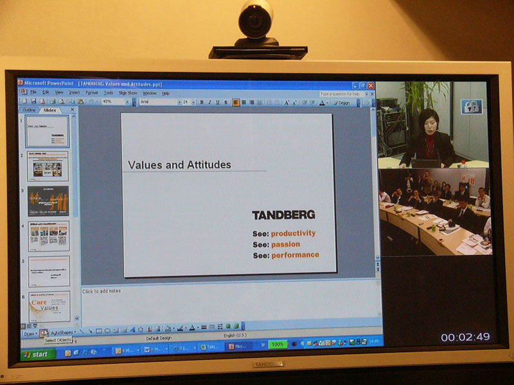Click the Increase Font Size icon

click(287, 103)
